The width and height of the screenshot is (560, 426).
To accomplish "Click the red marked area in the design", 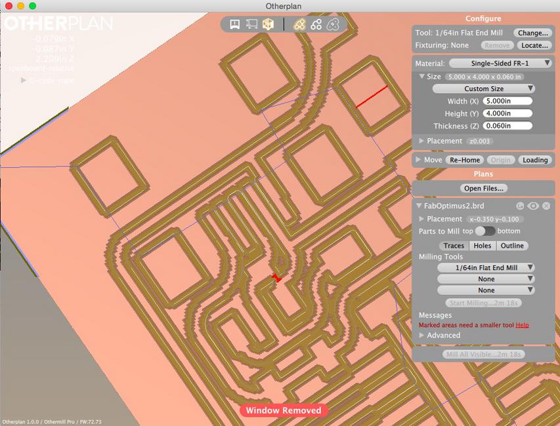I will pos(276,278).
